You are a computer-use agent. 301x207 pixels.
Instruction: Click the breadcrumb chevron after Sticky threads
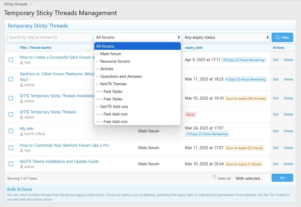(31, 4)
